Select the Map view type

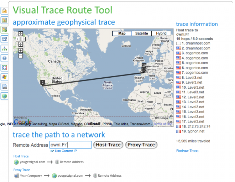pyautogui.click(x=122, y=34)
